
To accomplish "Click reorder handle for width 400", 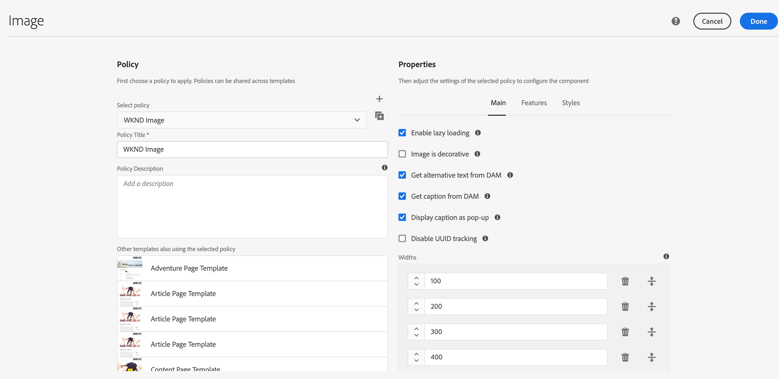I will tap(651, 357).
